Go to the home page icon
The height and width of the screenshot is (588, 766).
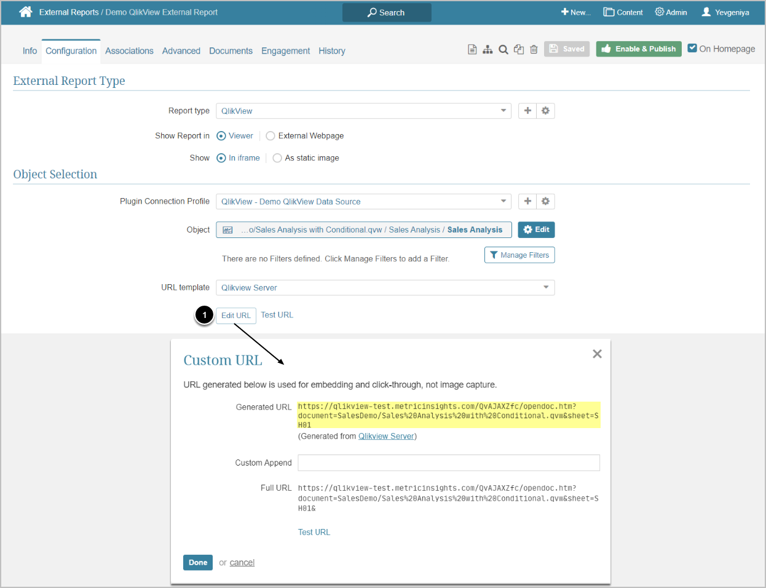(x=26, y=12)
